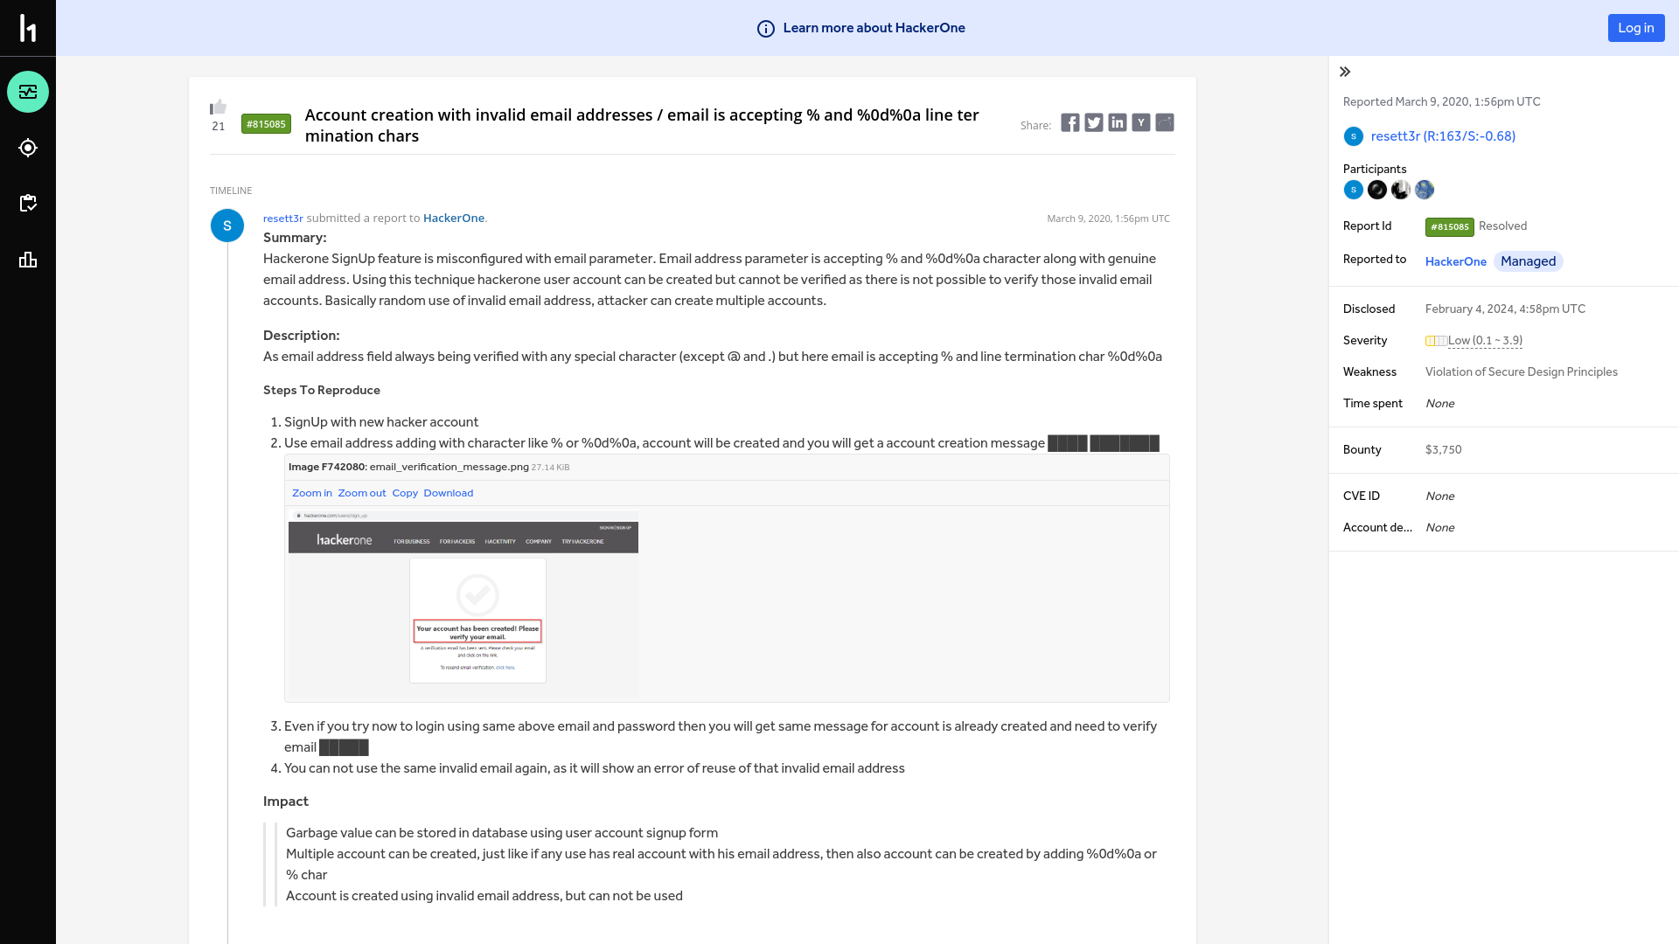Click the copy link share icon

(1165, 122)
